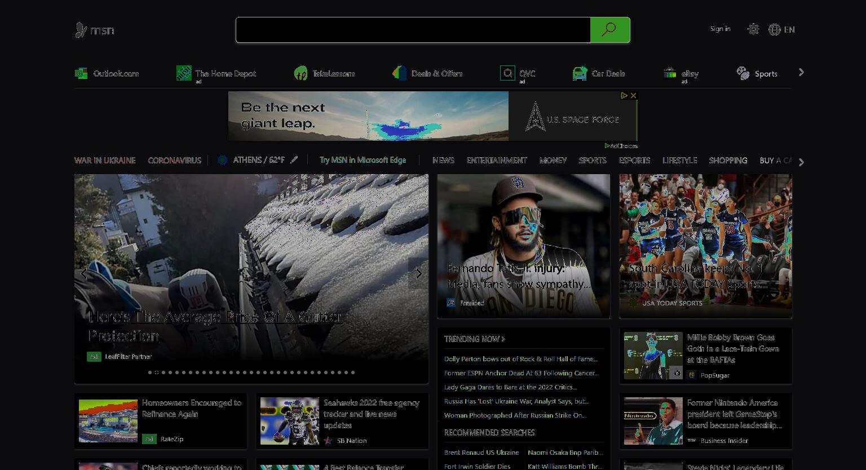Open the SPORTS navigation tab
This screenshot has height=470, width=866.
click(x=593, y=160)
